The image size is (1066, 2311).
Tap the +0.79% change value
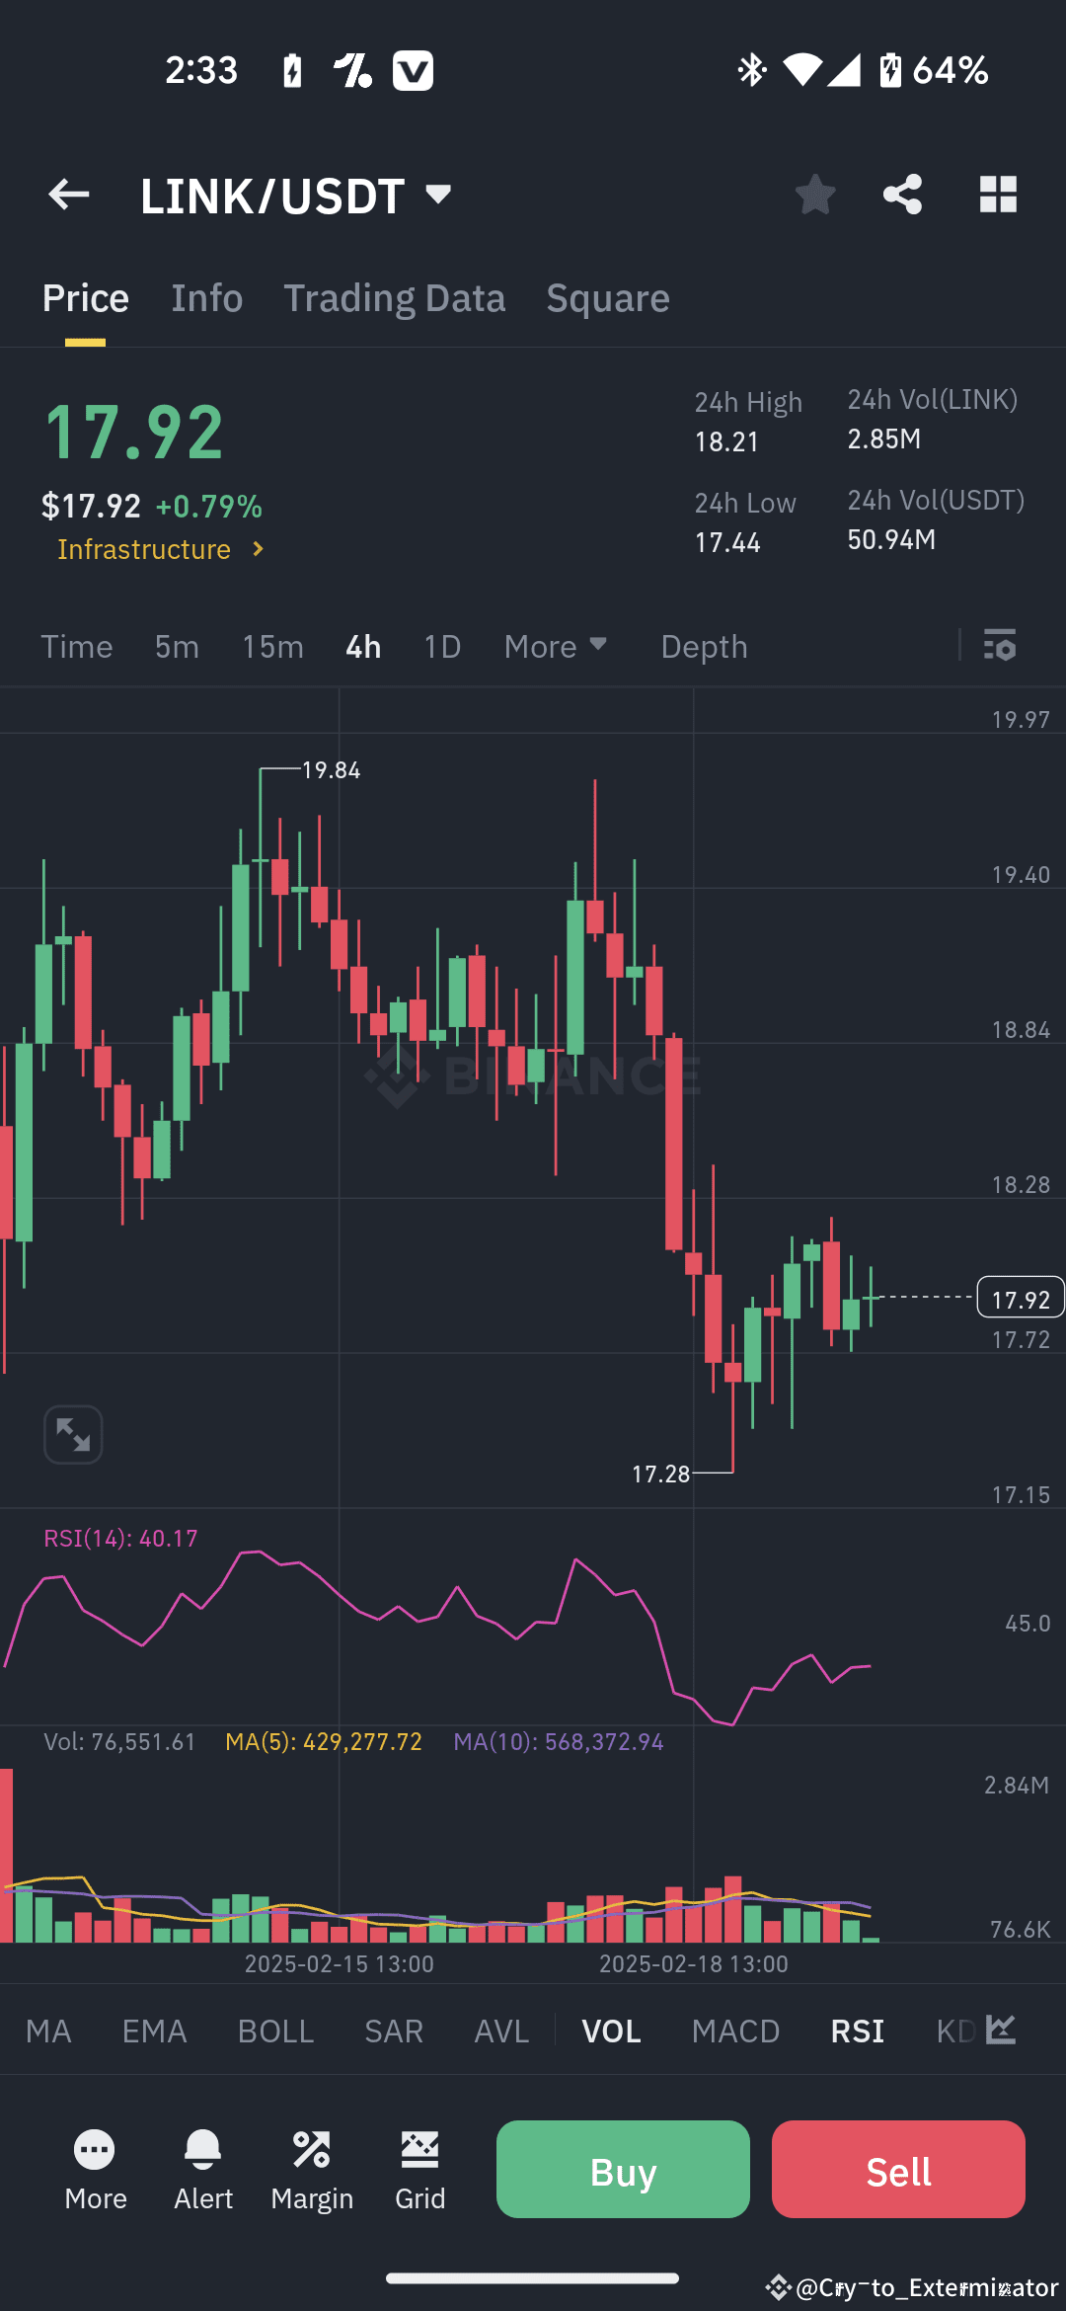click(209, 507)
